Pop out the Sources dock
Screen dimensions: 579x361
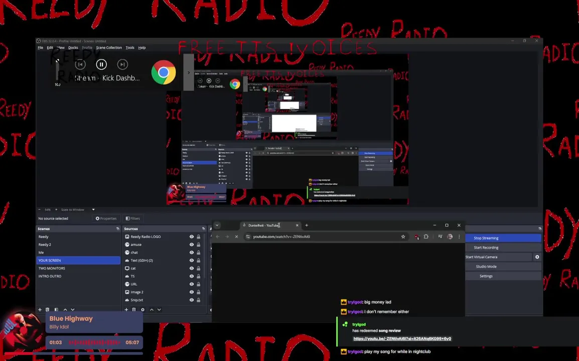[204, 229]
